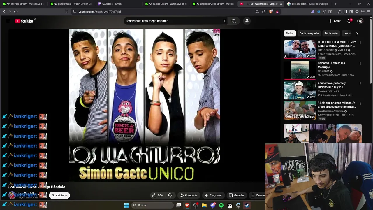Switch to the ohsifake Stream tab
Image resolution: width=373 pixels, height=210 pixels.
pyautogui.click(x=24, y=4)
